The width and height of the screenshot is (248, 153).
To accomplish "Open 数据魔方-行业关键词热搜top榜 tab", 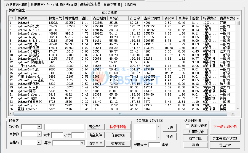I will click(54, 5).
